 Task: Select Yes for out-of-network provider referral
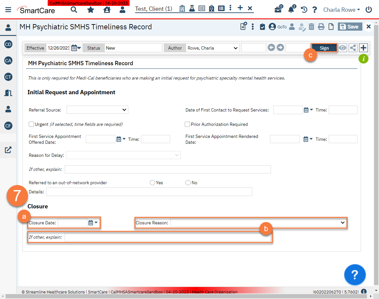[152, 183]
